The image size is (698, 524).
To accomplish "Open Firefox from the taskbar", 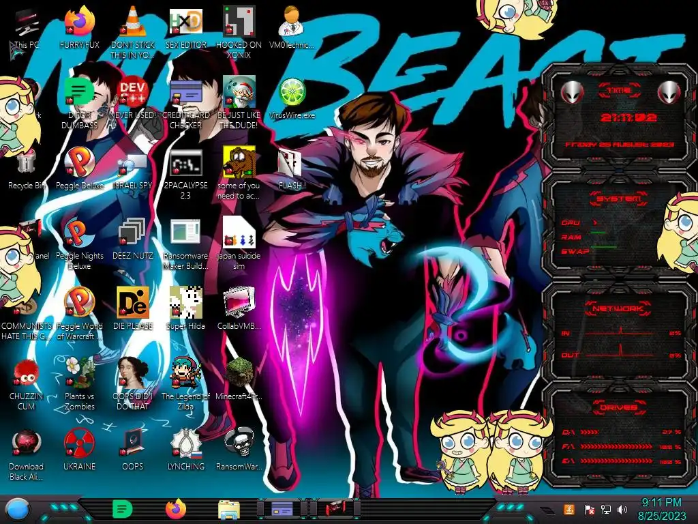I will pos(177,510).
